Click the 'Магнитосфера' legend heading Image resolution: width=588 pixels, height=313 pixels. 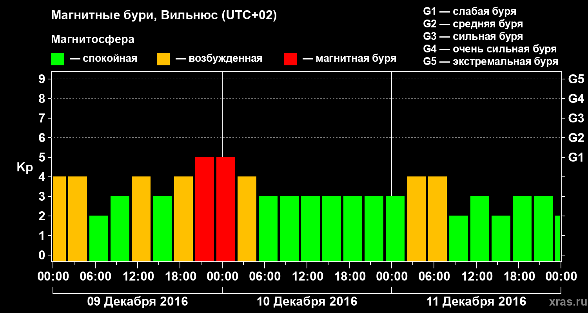[93, 40]
